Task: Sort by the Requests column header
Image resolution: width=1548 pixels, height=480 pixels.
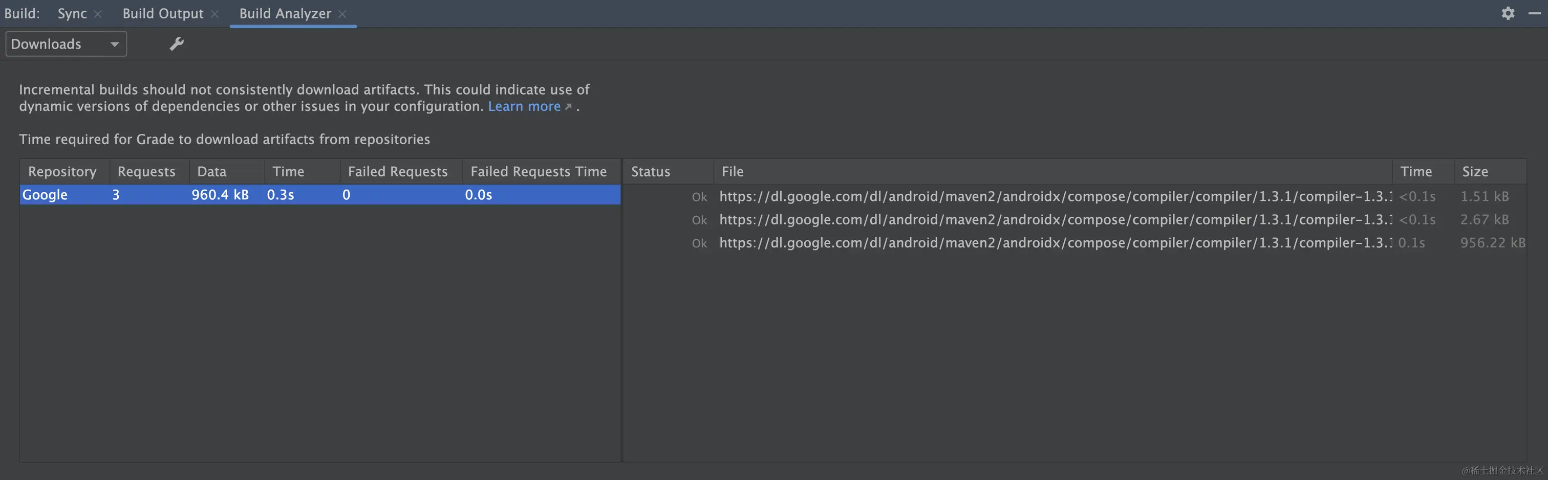Action: (146, 171)
